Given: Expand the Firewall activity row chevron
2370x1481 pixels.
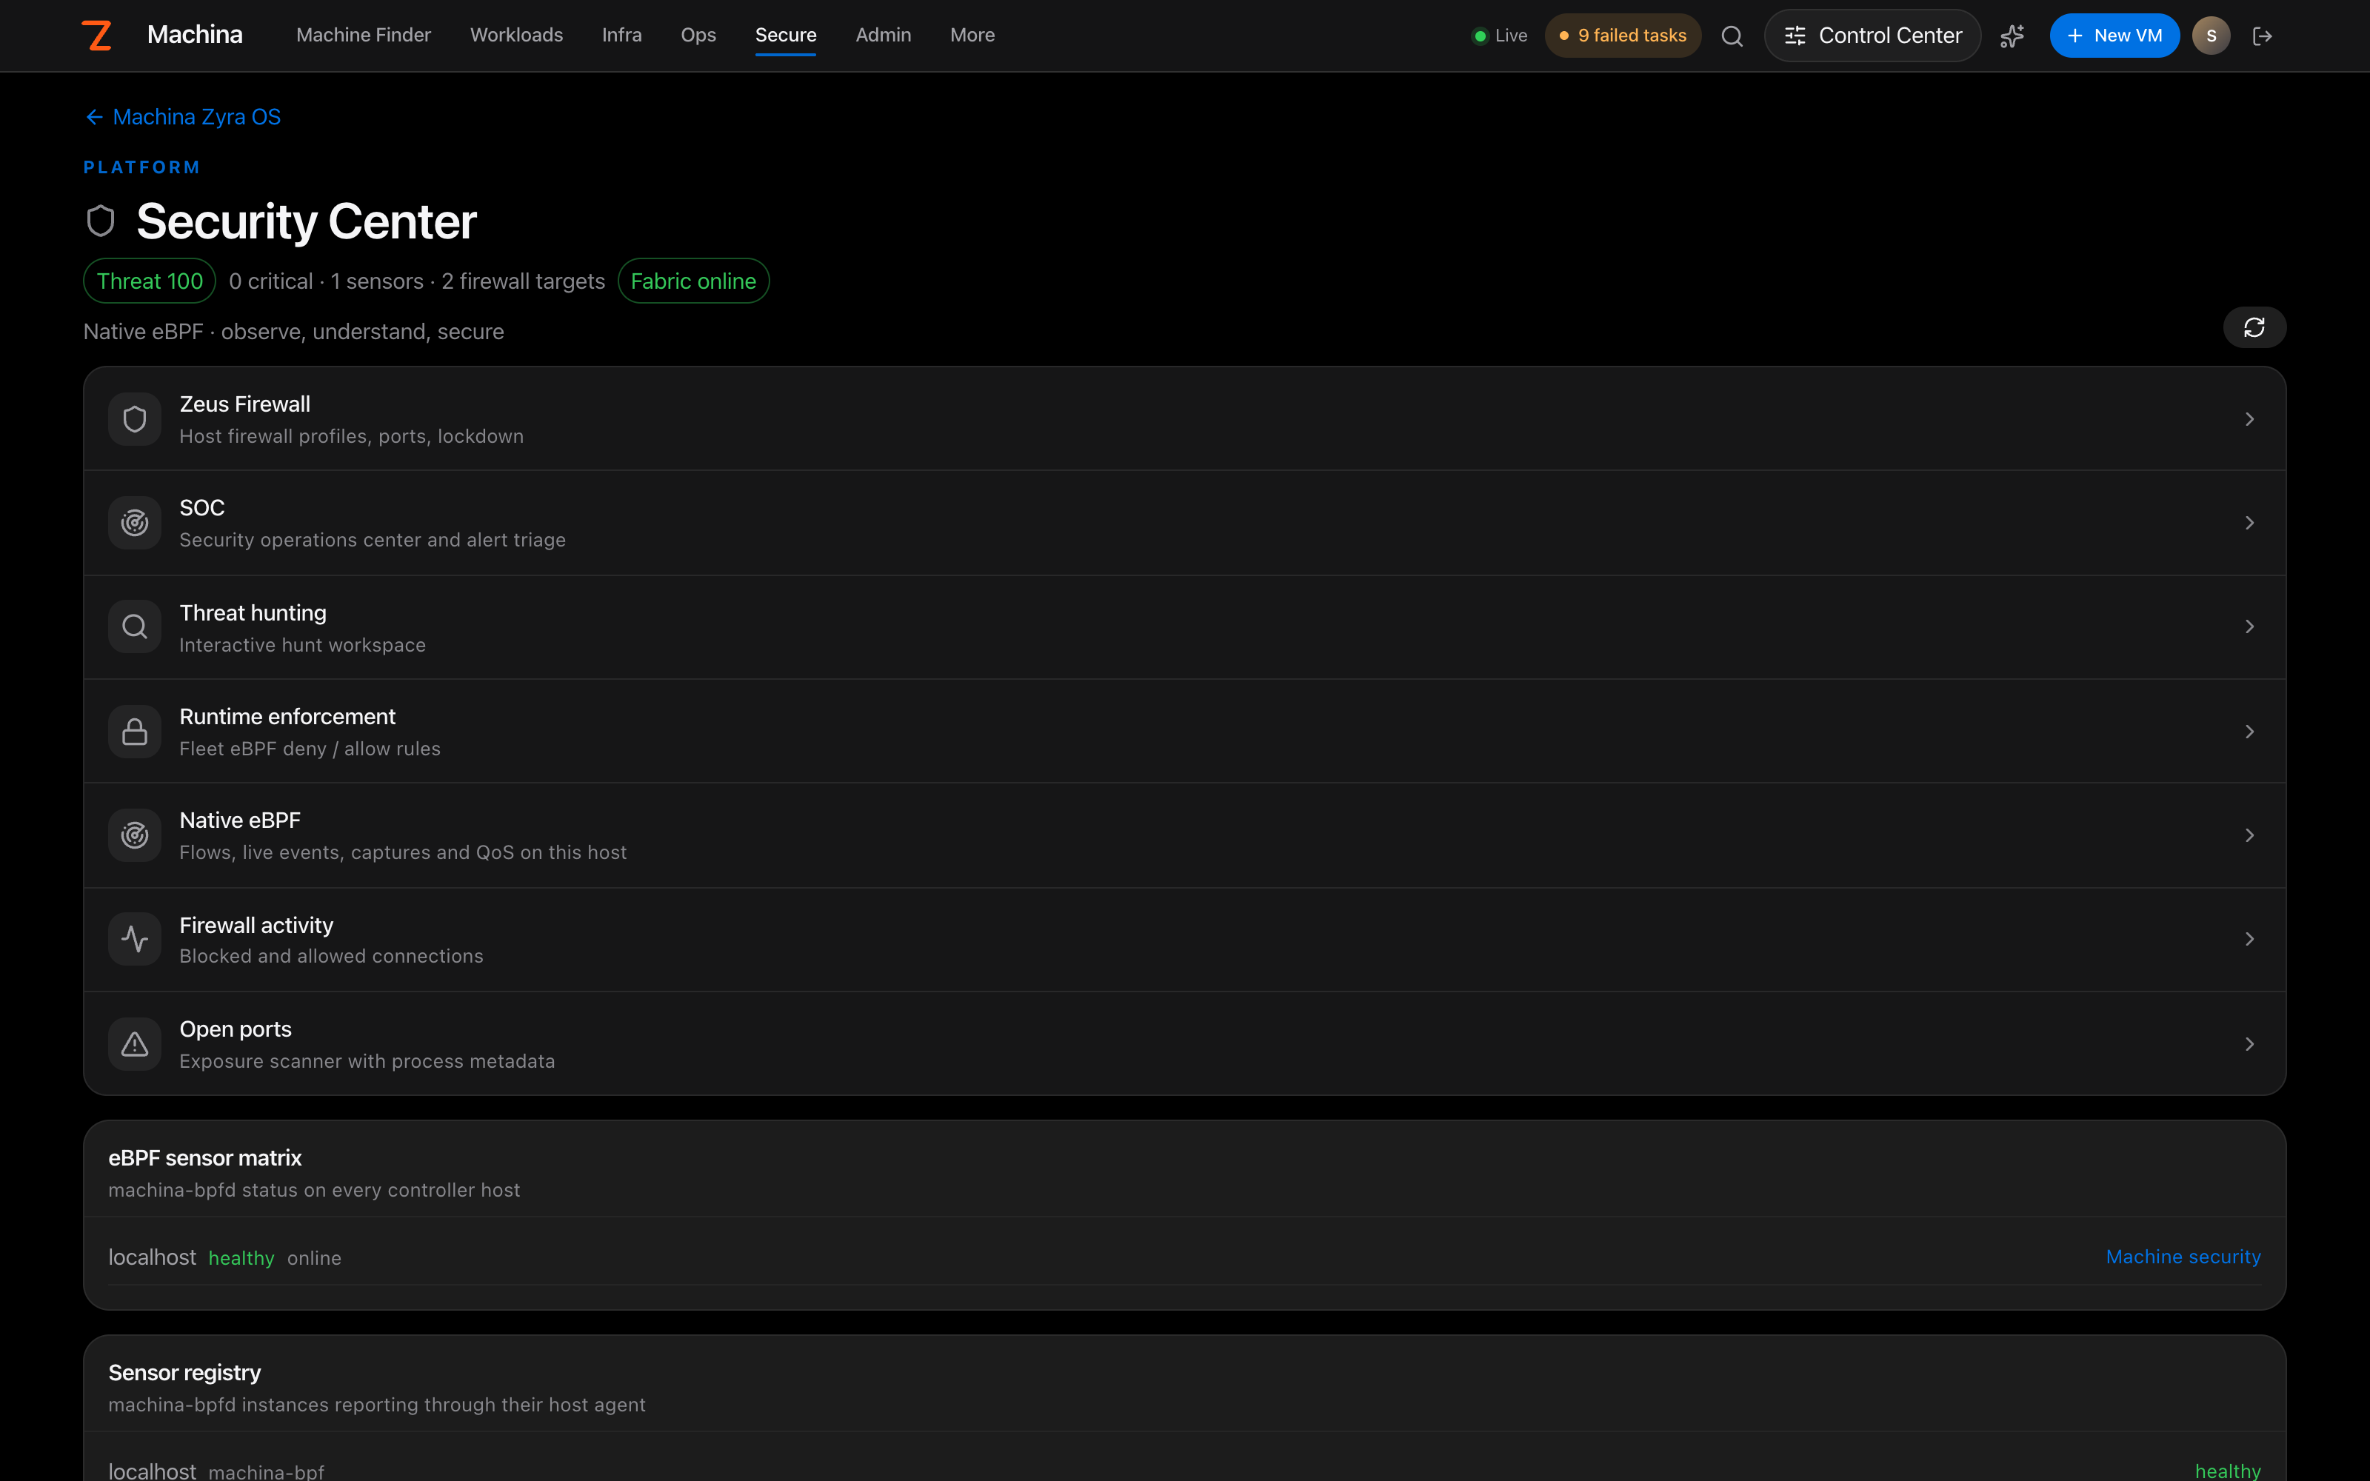Looking at the screenshot, I should click(2249, 940).
